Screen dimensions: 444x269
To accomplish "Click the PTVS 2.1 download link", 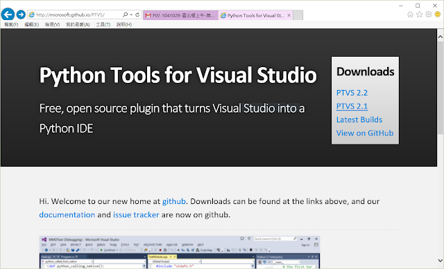I will pos(352,106).
